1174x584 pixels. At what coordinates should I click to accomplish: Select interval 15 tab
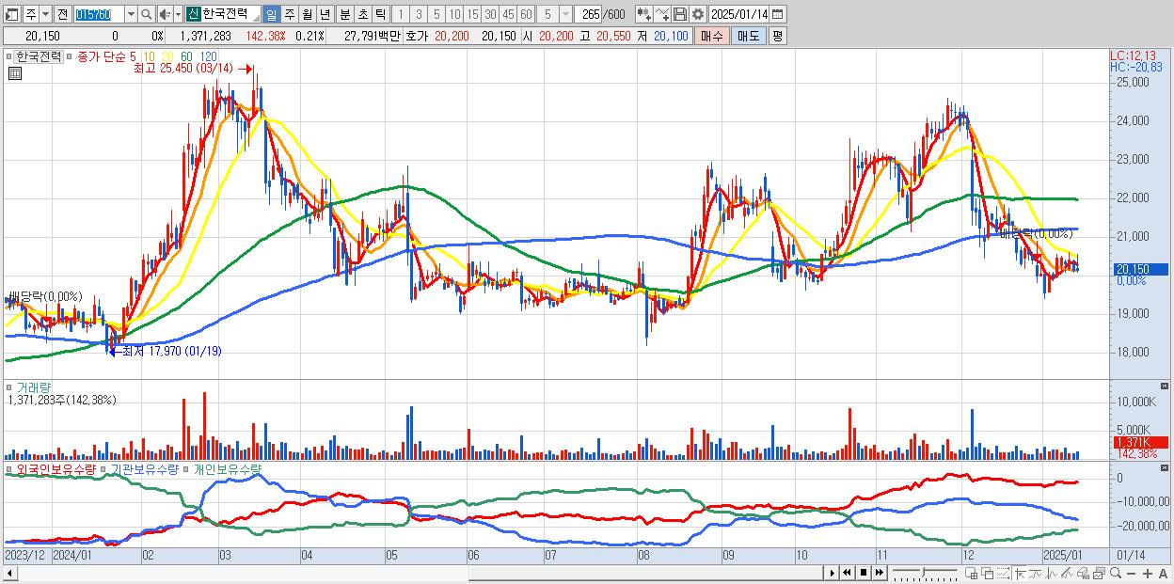pos(472,14)
